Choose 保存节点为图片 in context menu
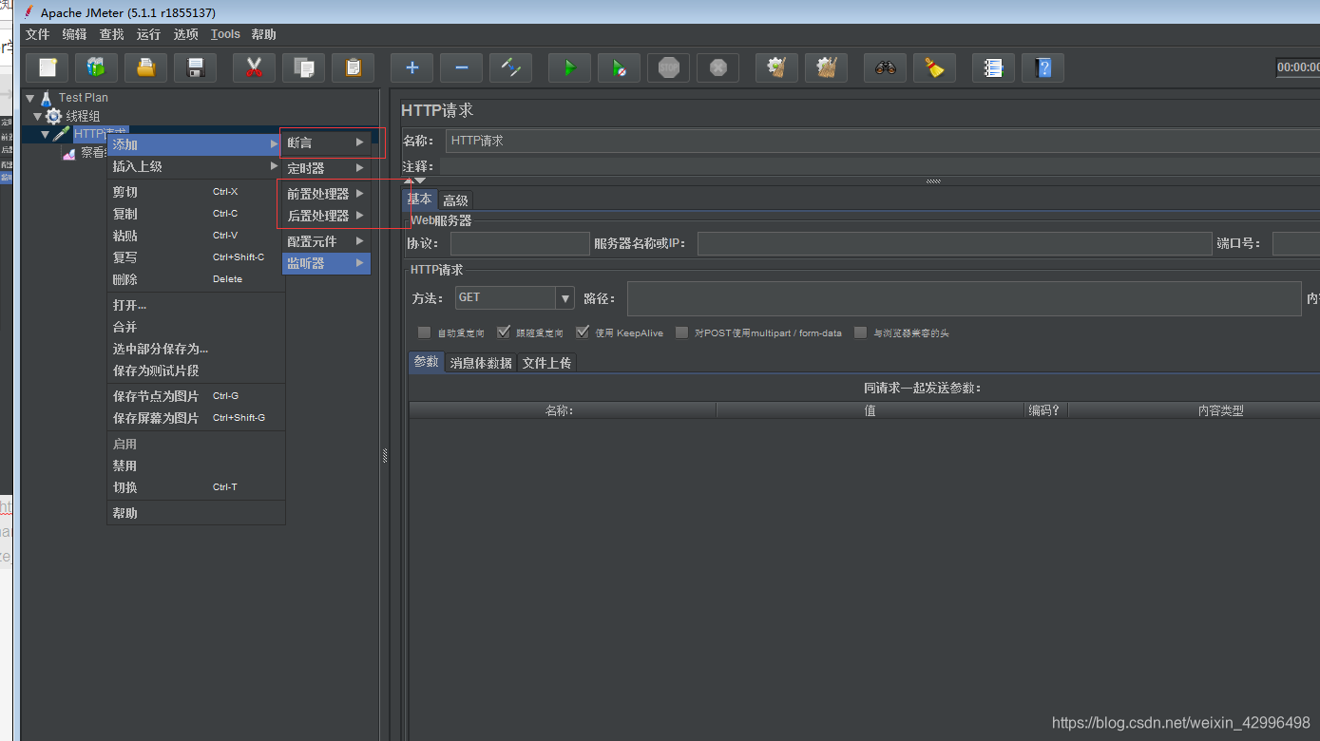 pos(196,396)
